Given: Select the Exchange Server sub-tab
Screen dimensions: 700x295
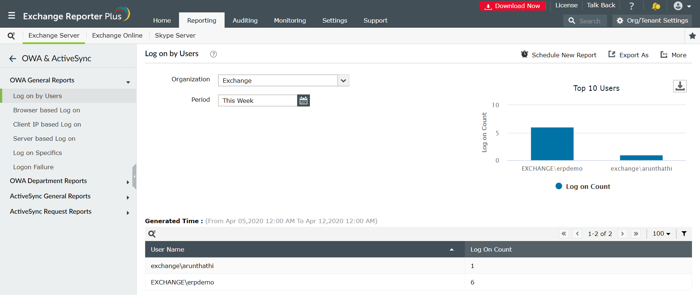Looking at the screenshot, I should 54,35.
